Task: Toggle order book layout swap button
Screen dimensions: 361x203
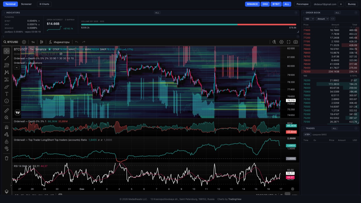Action: tap(333, 19)
